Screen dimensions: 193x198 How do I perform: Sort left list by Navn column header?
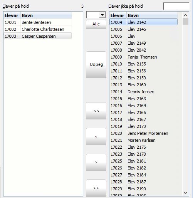[46, 15]
